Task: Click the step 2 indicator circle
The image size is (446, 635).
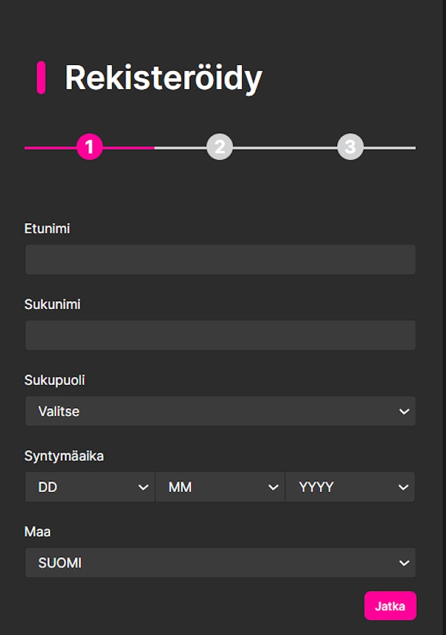Action: point(220,147)
